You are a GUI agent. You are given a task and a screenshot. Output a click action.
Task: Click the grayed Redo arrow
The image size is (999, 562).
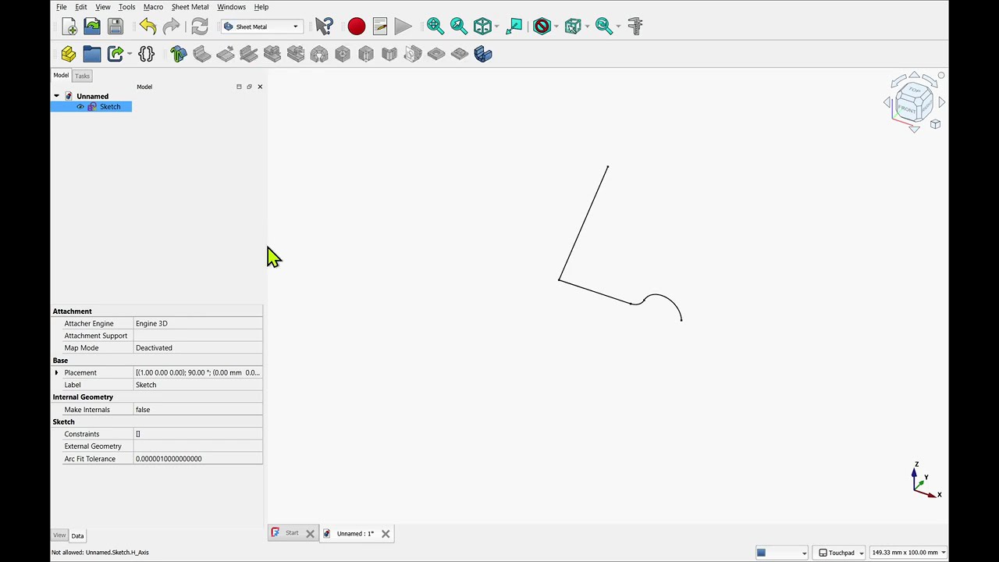click(x=171, y=27)
